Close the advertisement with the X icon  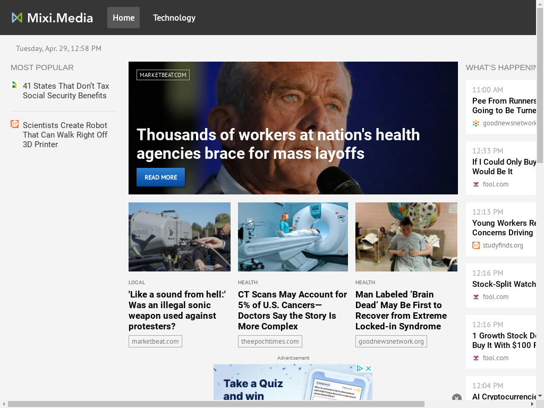tap(369, 369)
